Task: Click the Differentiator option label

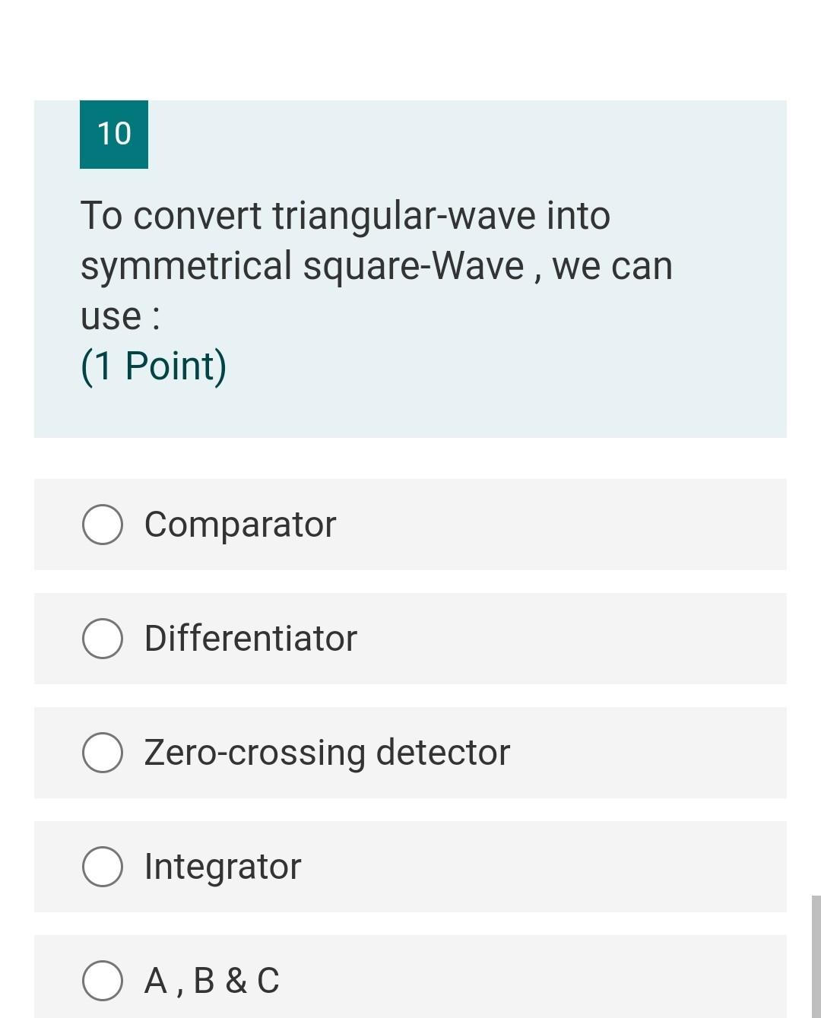Action: pos(250,639)
